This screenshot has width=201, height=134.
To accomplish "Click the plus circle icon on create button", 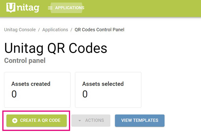I will pyautogui.click(x=15, y=120).
